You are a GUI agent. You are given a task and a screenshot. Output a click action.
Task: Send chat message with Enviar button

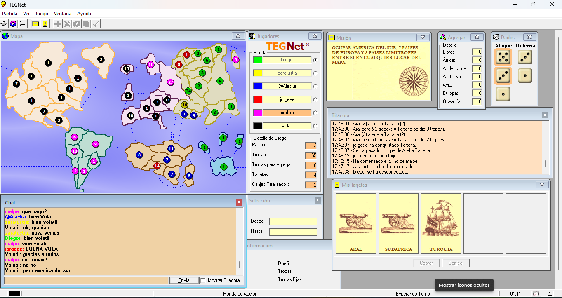point(184,280)
